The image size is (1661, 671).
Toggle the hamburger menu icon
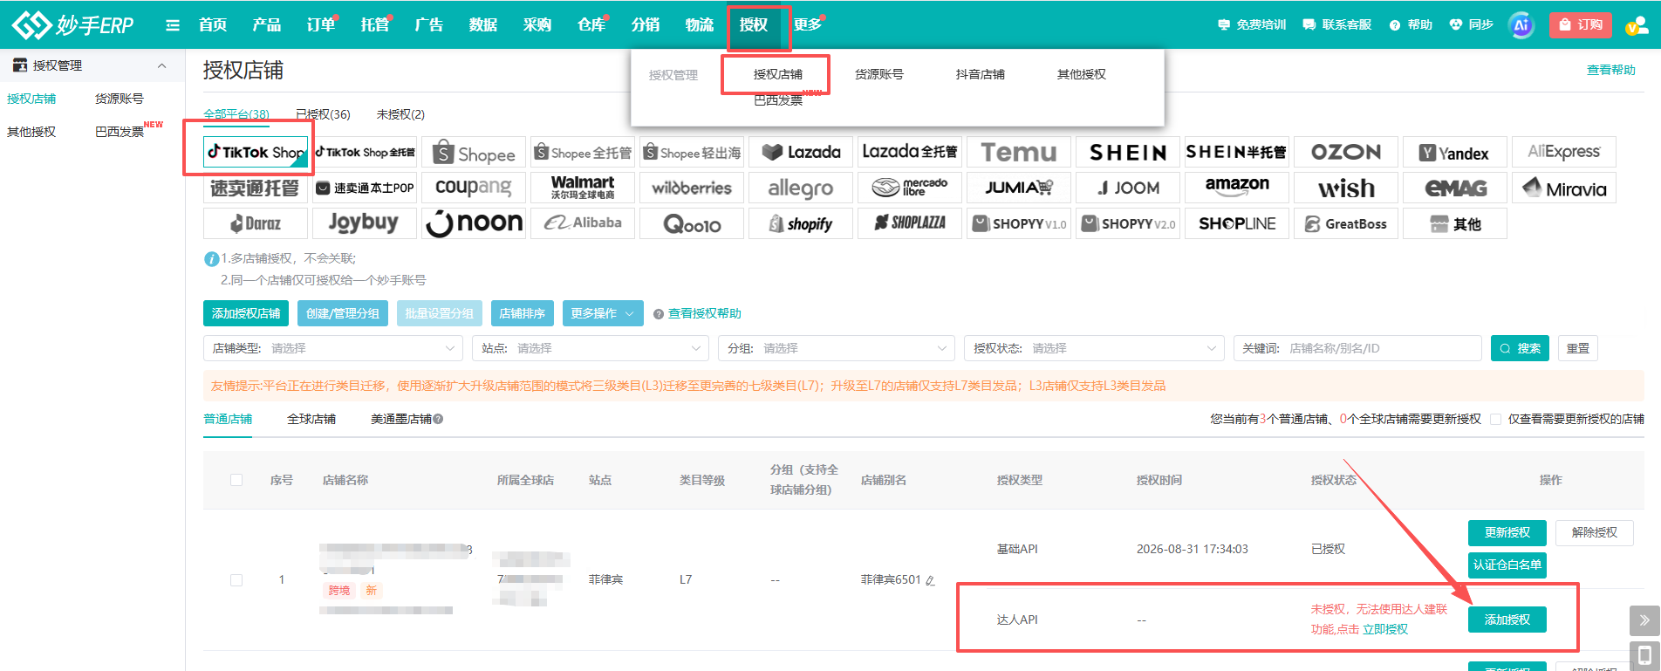coord(173,25)
